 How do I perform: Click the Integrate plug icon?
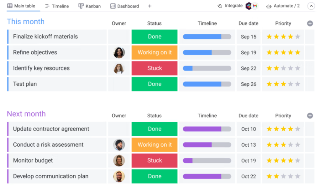220,6
